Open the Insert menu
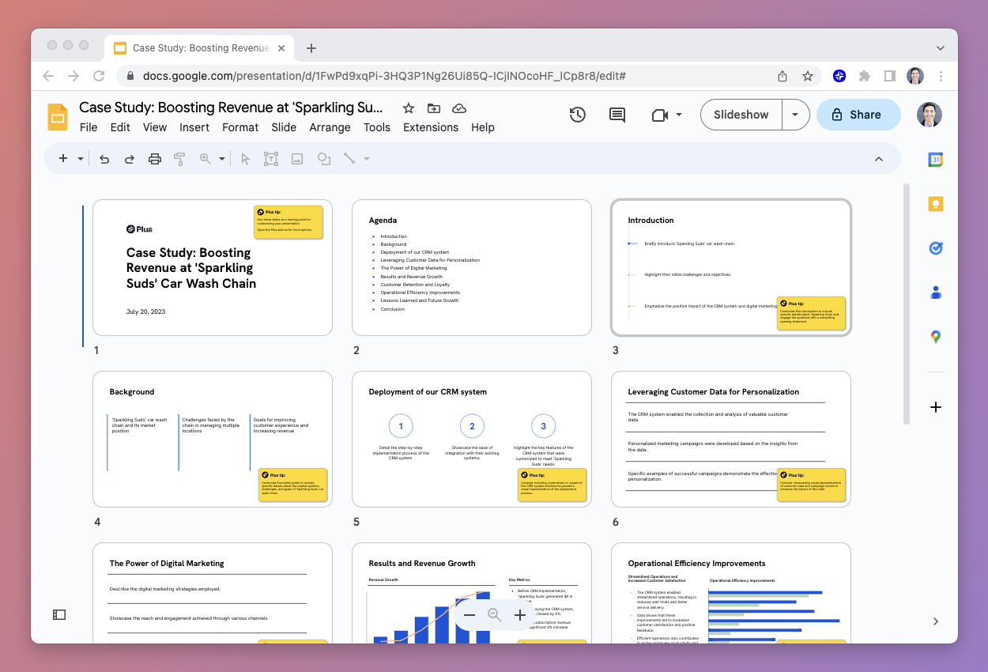Image resolution: width=988 pixels, height=672 pixels. (x=194, y=127)
